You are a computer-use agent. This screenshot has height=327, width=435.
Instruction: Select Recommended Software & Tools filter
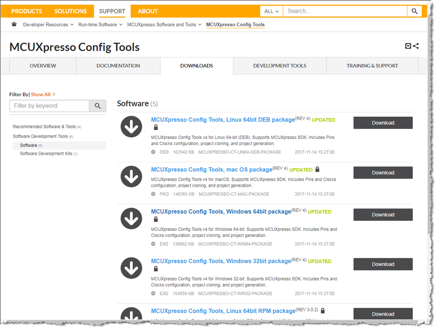(47, 126)
